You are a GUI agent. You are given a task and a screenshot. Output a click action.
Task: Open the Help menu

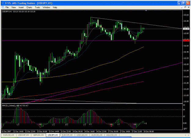coord(55,7)
